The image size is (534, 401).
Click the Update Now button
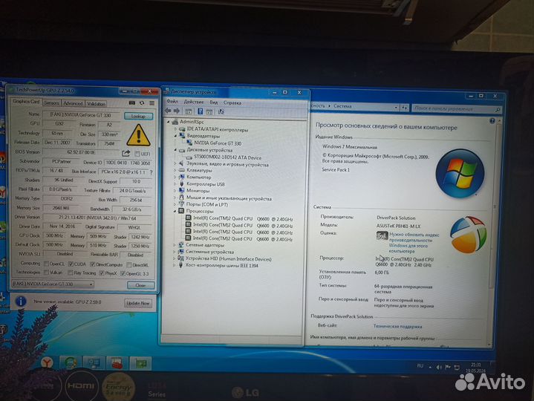137,303
